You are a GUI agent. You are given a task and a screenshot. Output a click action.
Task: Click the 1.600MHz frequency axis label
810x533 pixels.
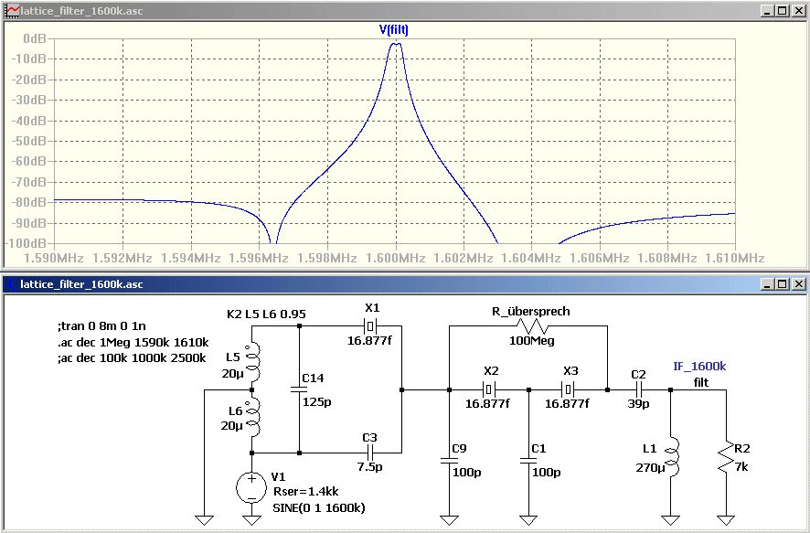click(x=395, y=257)
